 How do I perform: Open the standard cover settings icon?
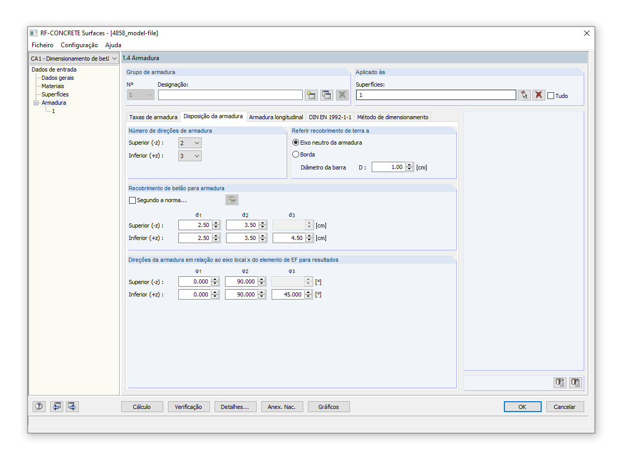coord(232,200)
